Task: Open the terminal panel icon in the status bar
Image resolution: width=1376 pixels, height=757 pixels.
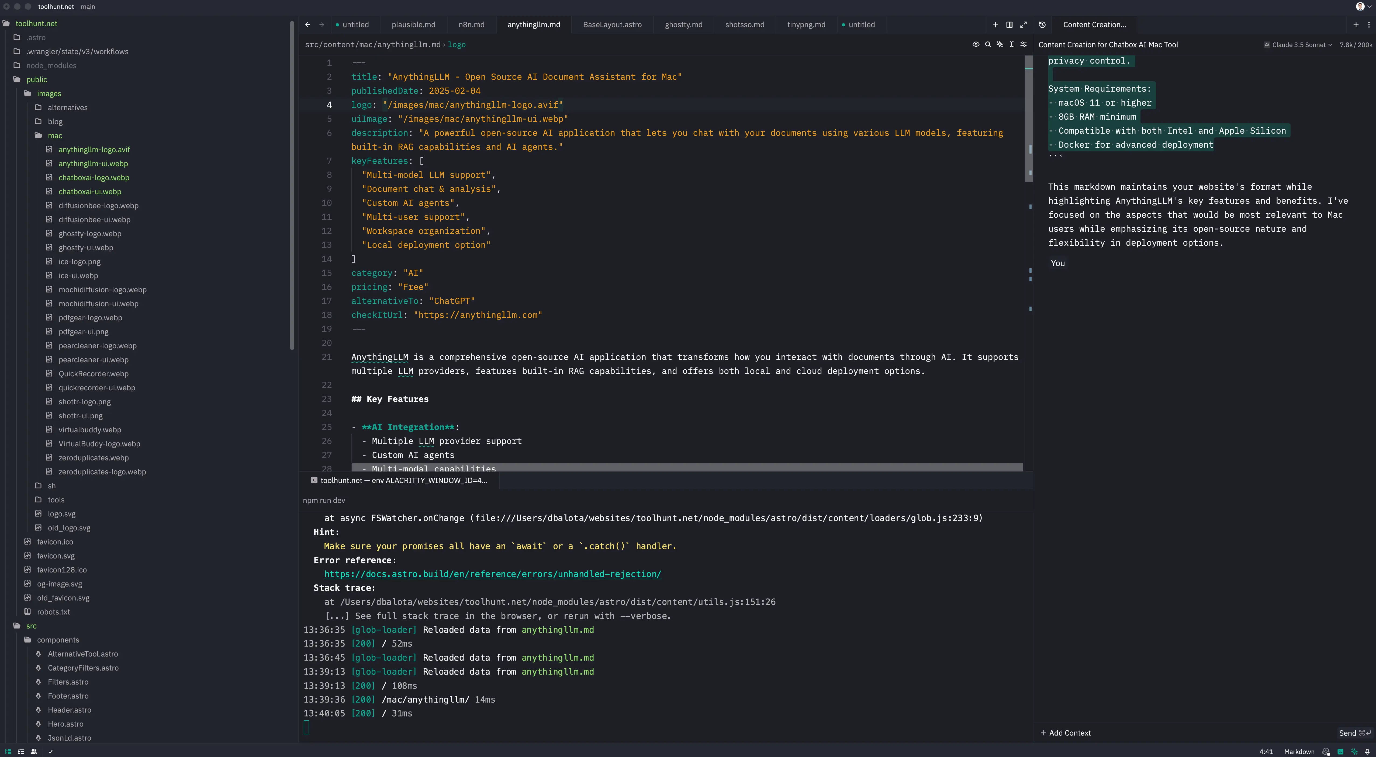Action: click(1340, 752)
